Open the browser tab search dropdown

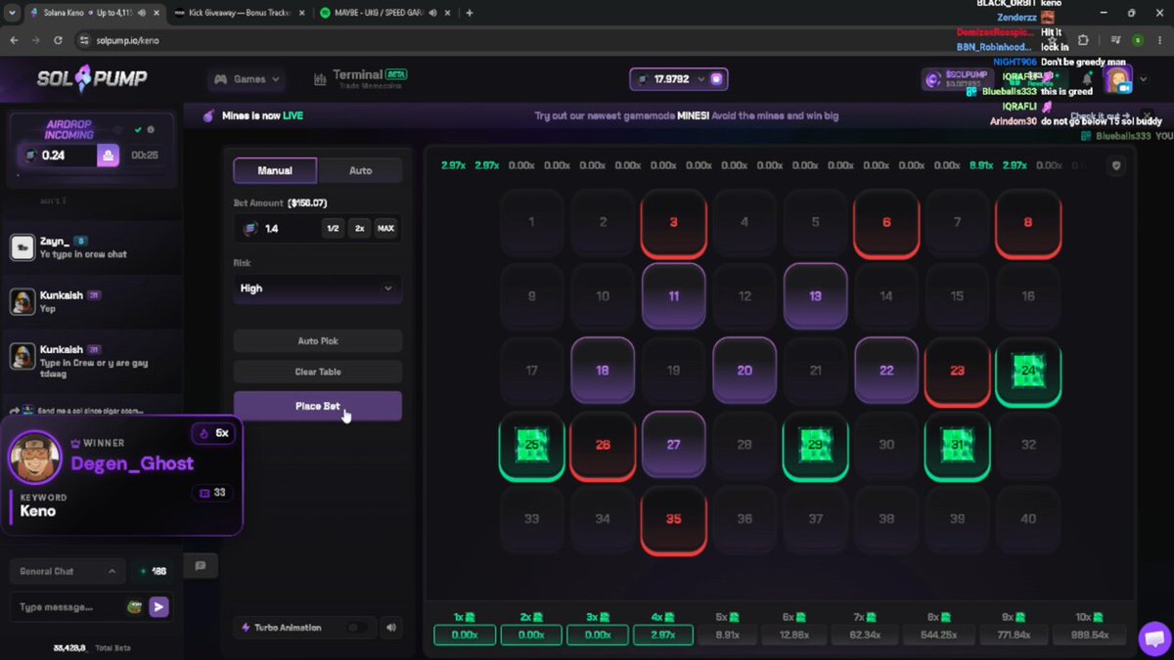pos(14,13)
